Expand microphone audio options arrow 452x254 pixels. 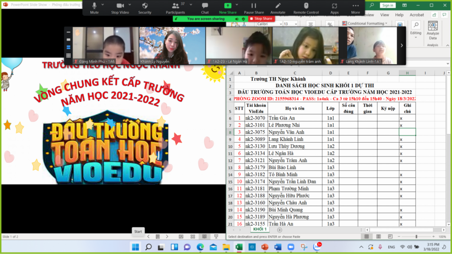(x=103, y=5)
